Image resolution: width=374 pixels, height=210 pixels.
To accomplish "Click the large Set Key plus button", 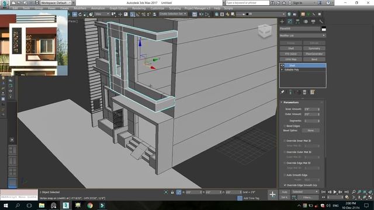I will pyautogui.click(x=272, y=194).
